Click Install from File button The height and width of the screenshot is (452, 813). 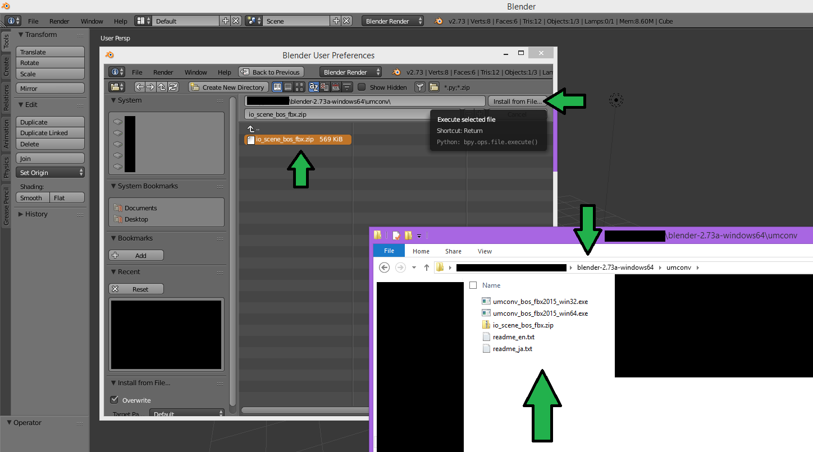(x=518, y=101)
